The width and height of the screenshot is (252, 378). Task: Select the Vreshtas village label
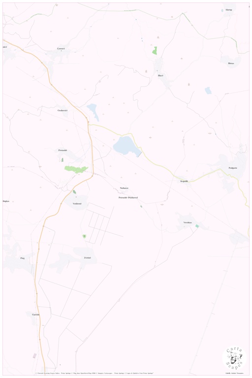tap(188, 222)
